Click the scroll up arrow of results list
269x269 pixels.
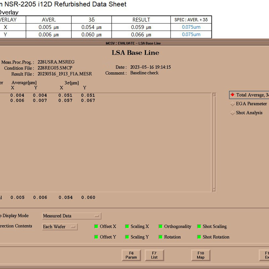214,95
